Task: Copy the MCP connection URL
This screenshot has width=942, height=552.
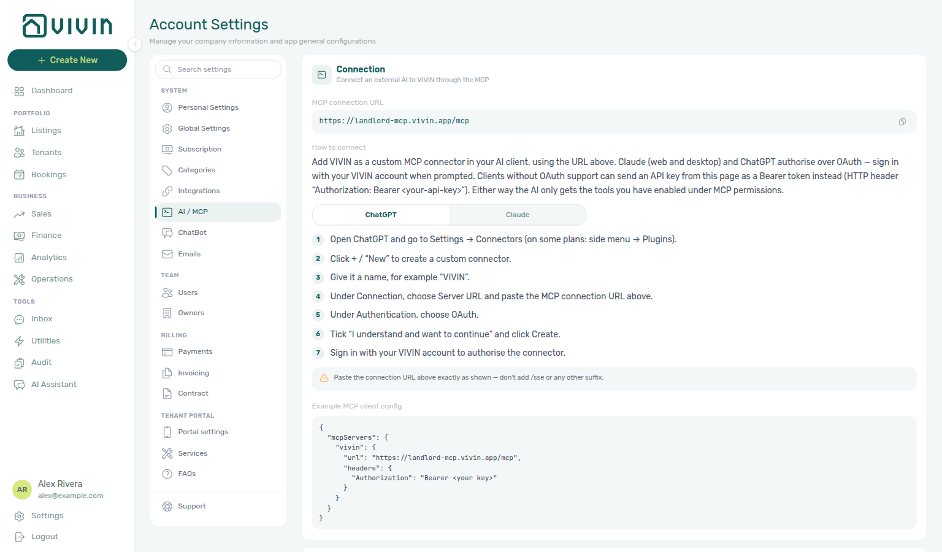Action: tap(902, 121)
